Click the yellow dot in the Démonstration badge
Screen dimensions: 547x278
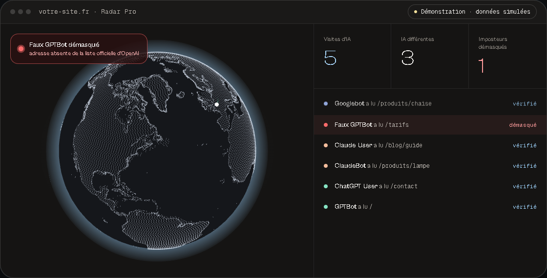(416, 12)
